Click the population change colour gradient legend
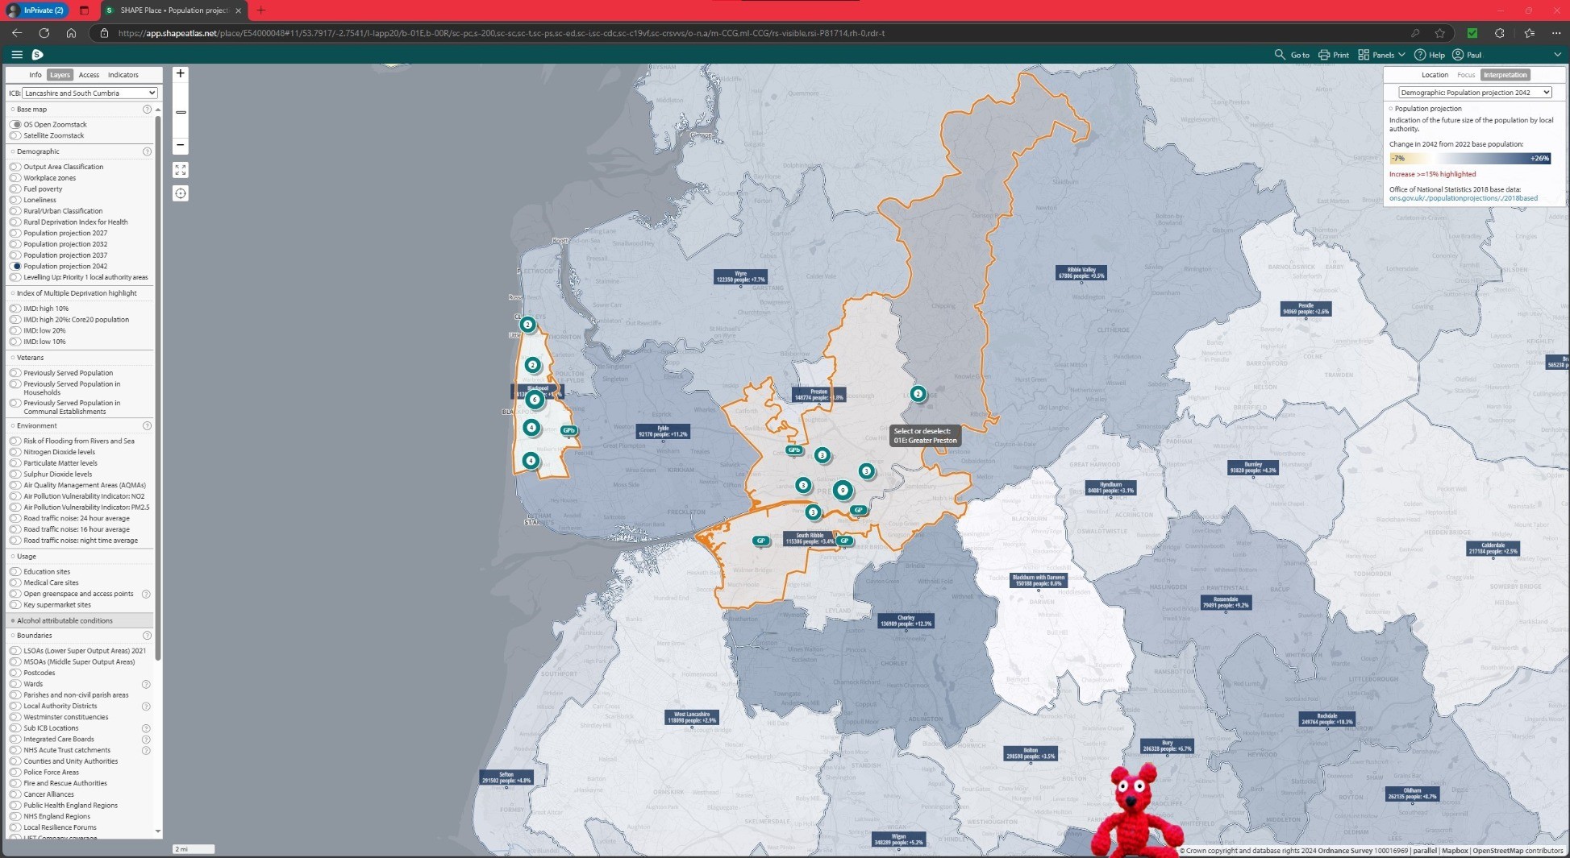 click(1470, 158)
